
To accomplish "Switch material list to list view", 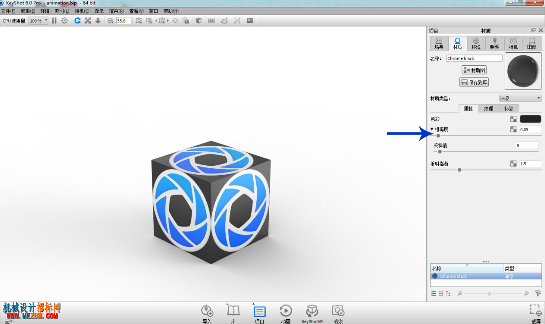I will 433,293.
